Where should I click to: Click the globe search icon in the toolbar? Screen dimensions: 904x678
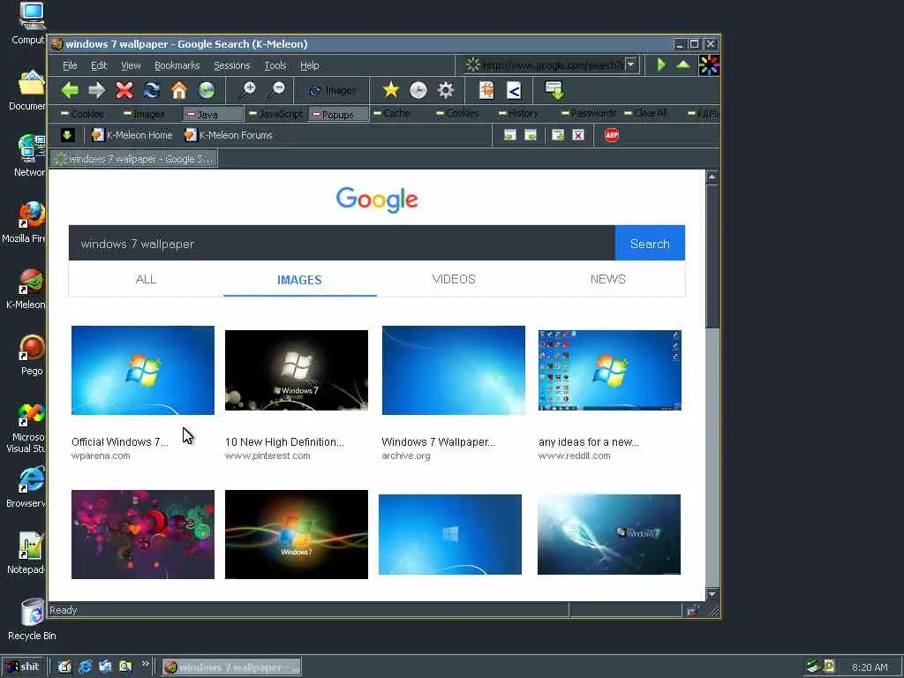coord(207,90)
